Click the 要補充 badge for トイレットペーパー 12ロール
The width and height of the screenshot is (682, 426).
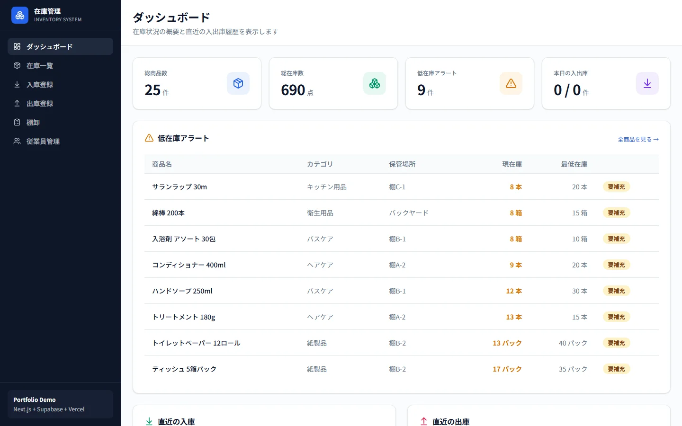[616, 343]
